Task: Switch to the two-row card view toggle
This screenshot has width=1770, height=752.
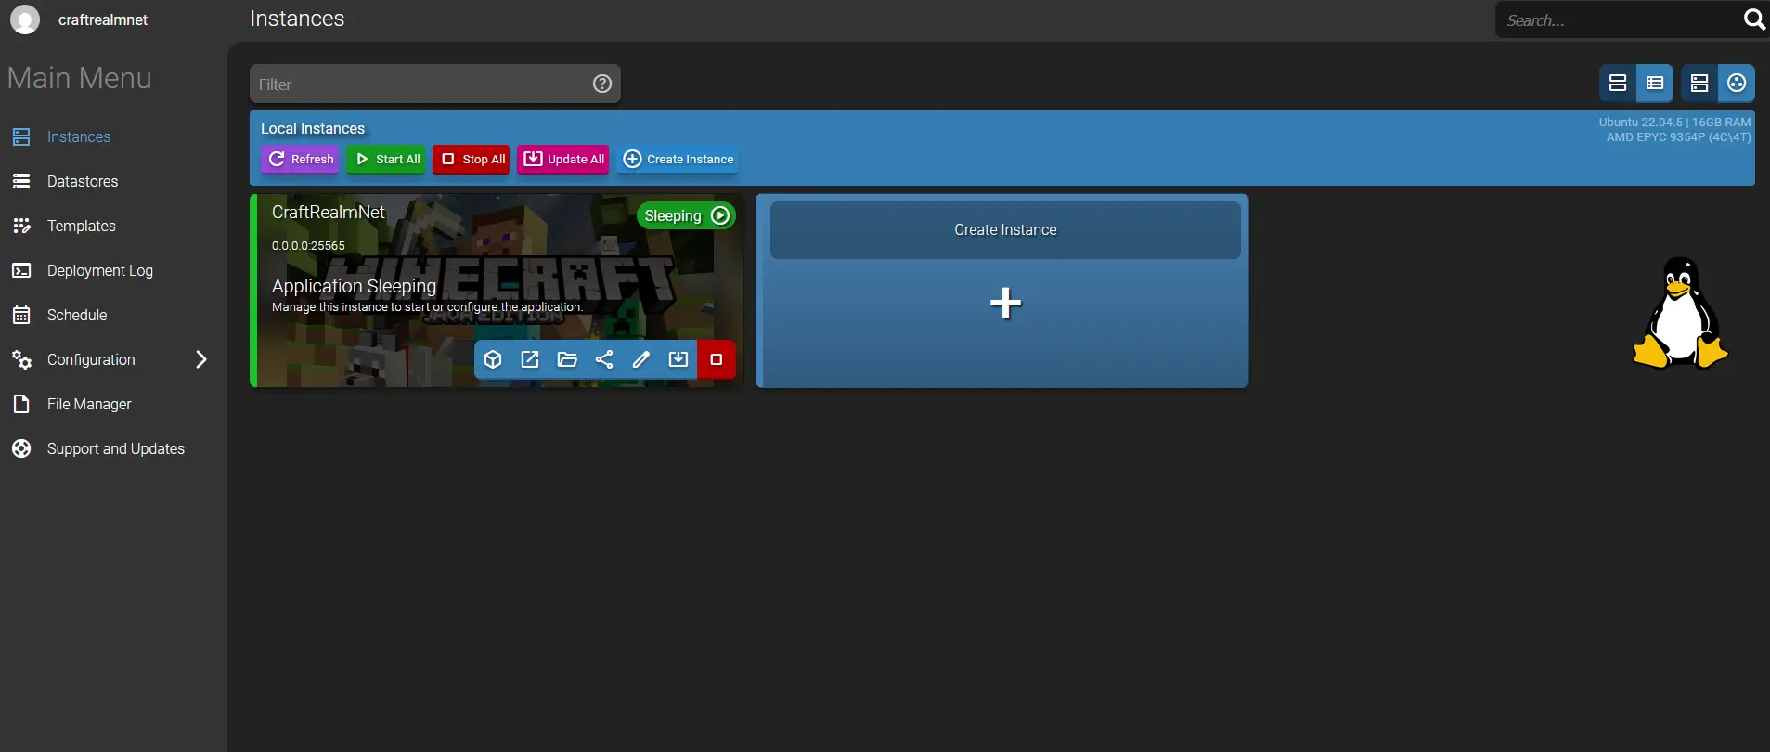Action: pyautogui.click(x=1618, y=83)
